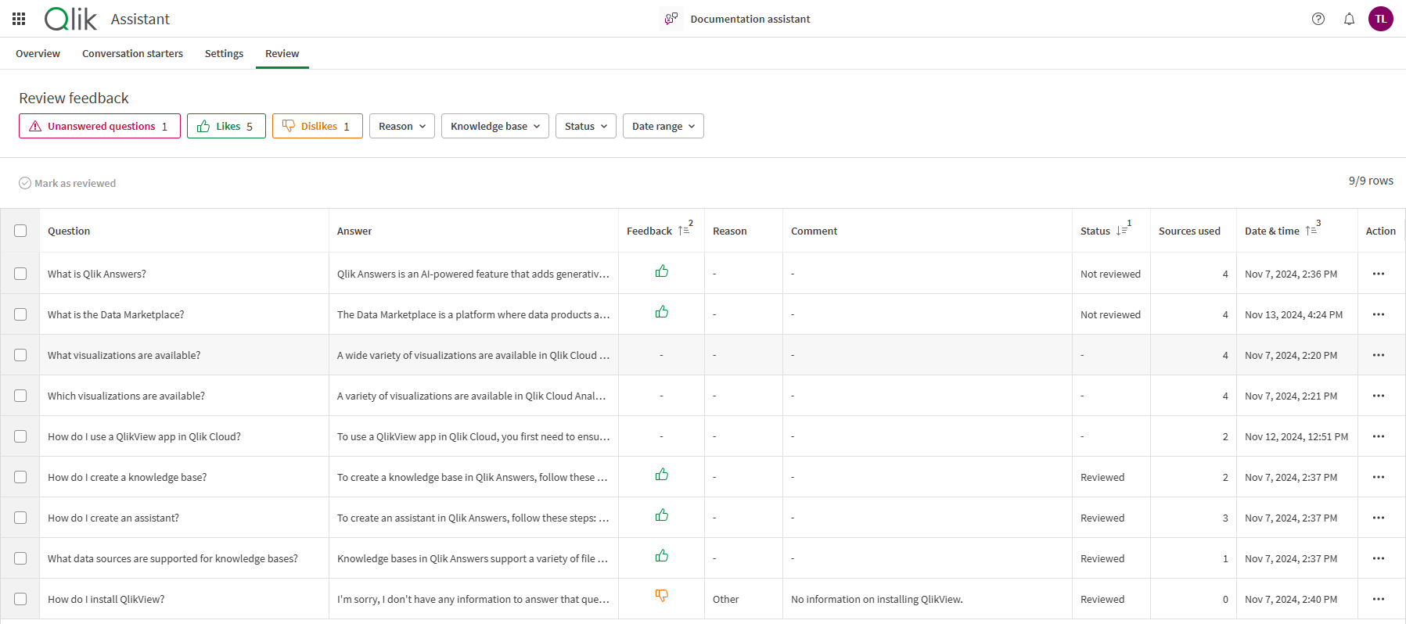Click the Documentation assistant icon
This screenshot has width=1406, height=624.
tap(671, 19)
